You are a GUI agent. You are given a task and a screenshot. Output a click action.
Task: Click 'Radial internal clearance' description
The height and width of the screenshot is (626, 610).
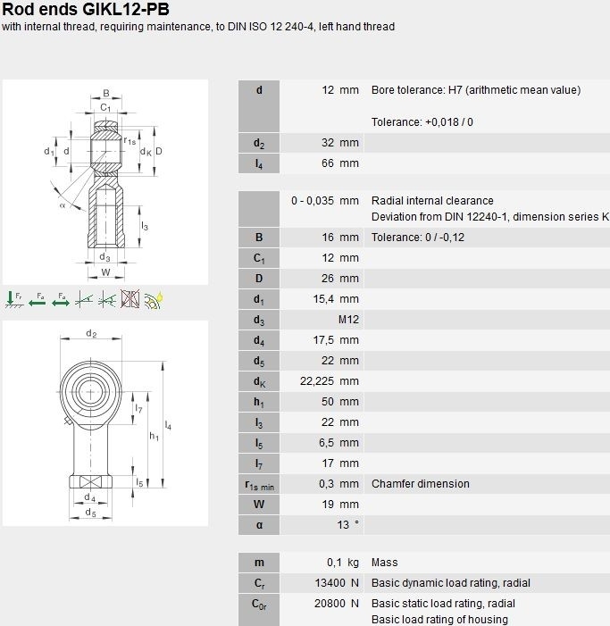[432, 201]
